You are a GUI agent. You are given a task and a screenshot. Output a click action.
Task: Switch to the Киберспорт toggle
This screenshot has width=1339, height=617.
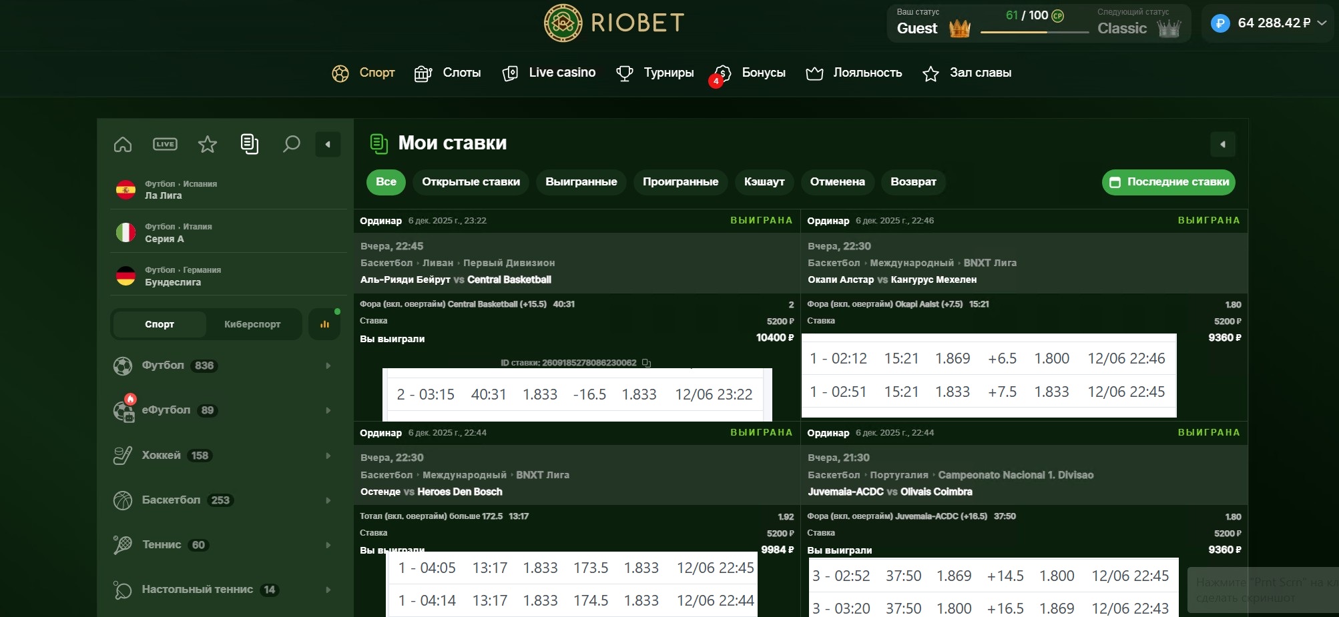click(x=252, y=324)
